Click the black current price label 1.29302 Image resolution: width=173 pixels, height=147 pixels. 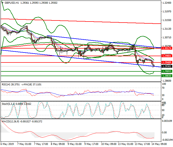coord(167,66)
